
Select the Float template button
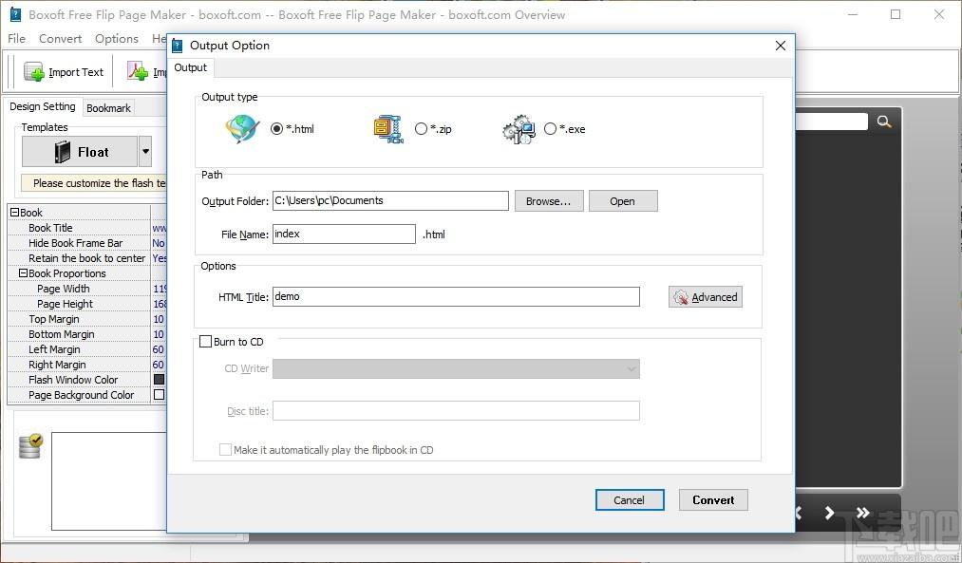pos(80,152)
